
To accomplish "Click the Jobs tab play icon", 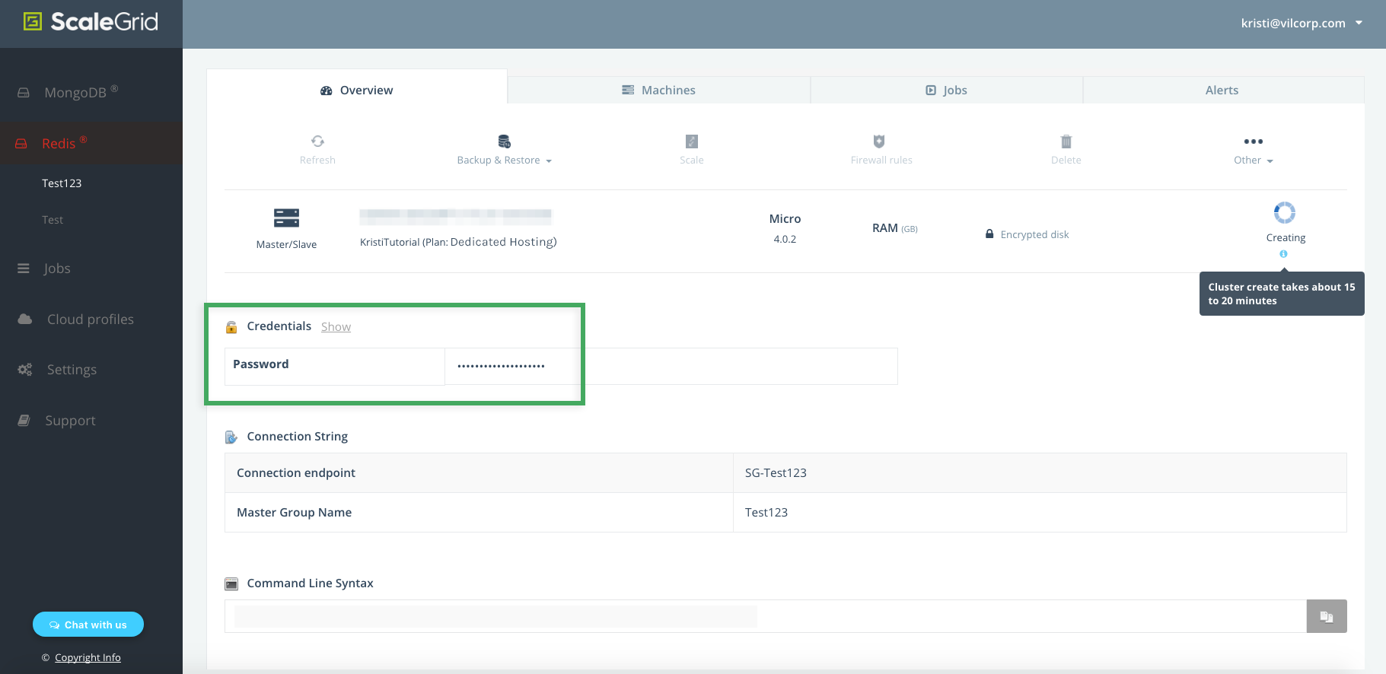I will 931,90.
